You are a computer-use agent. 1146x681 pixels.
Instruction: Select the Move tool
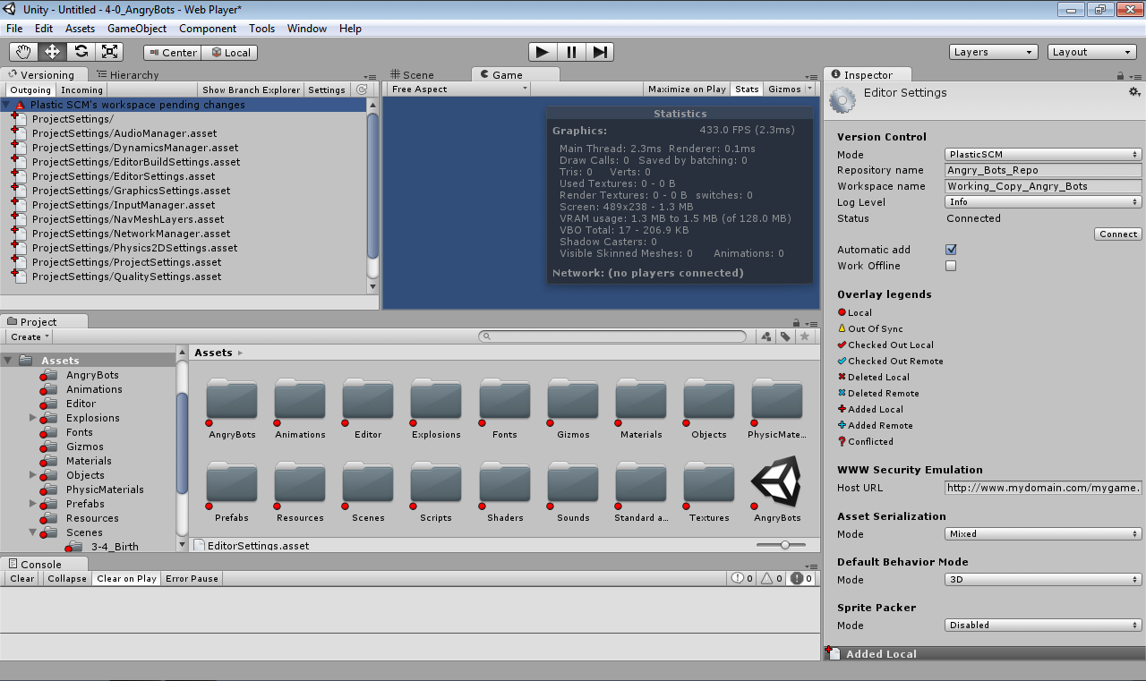point(52,52)
